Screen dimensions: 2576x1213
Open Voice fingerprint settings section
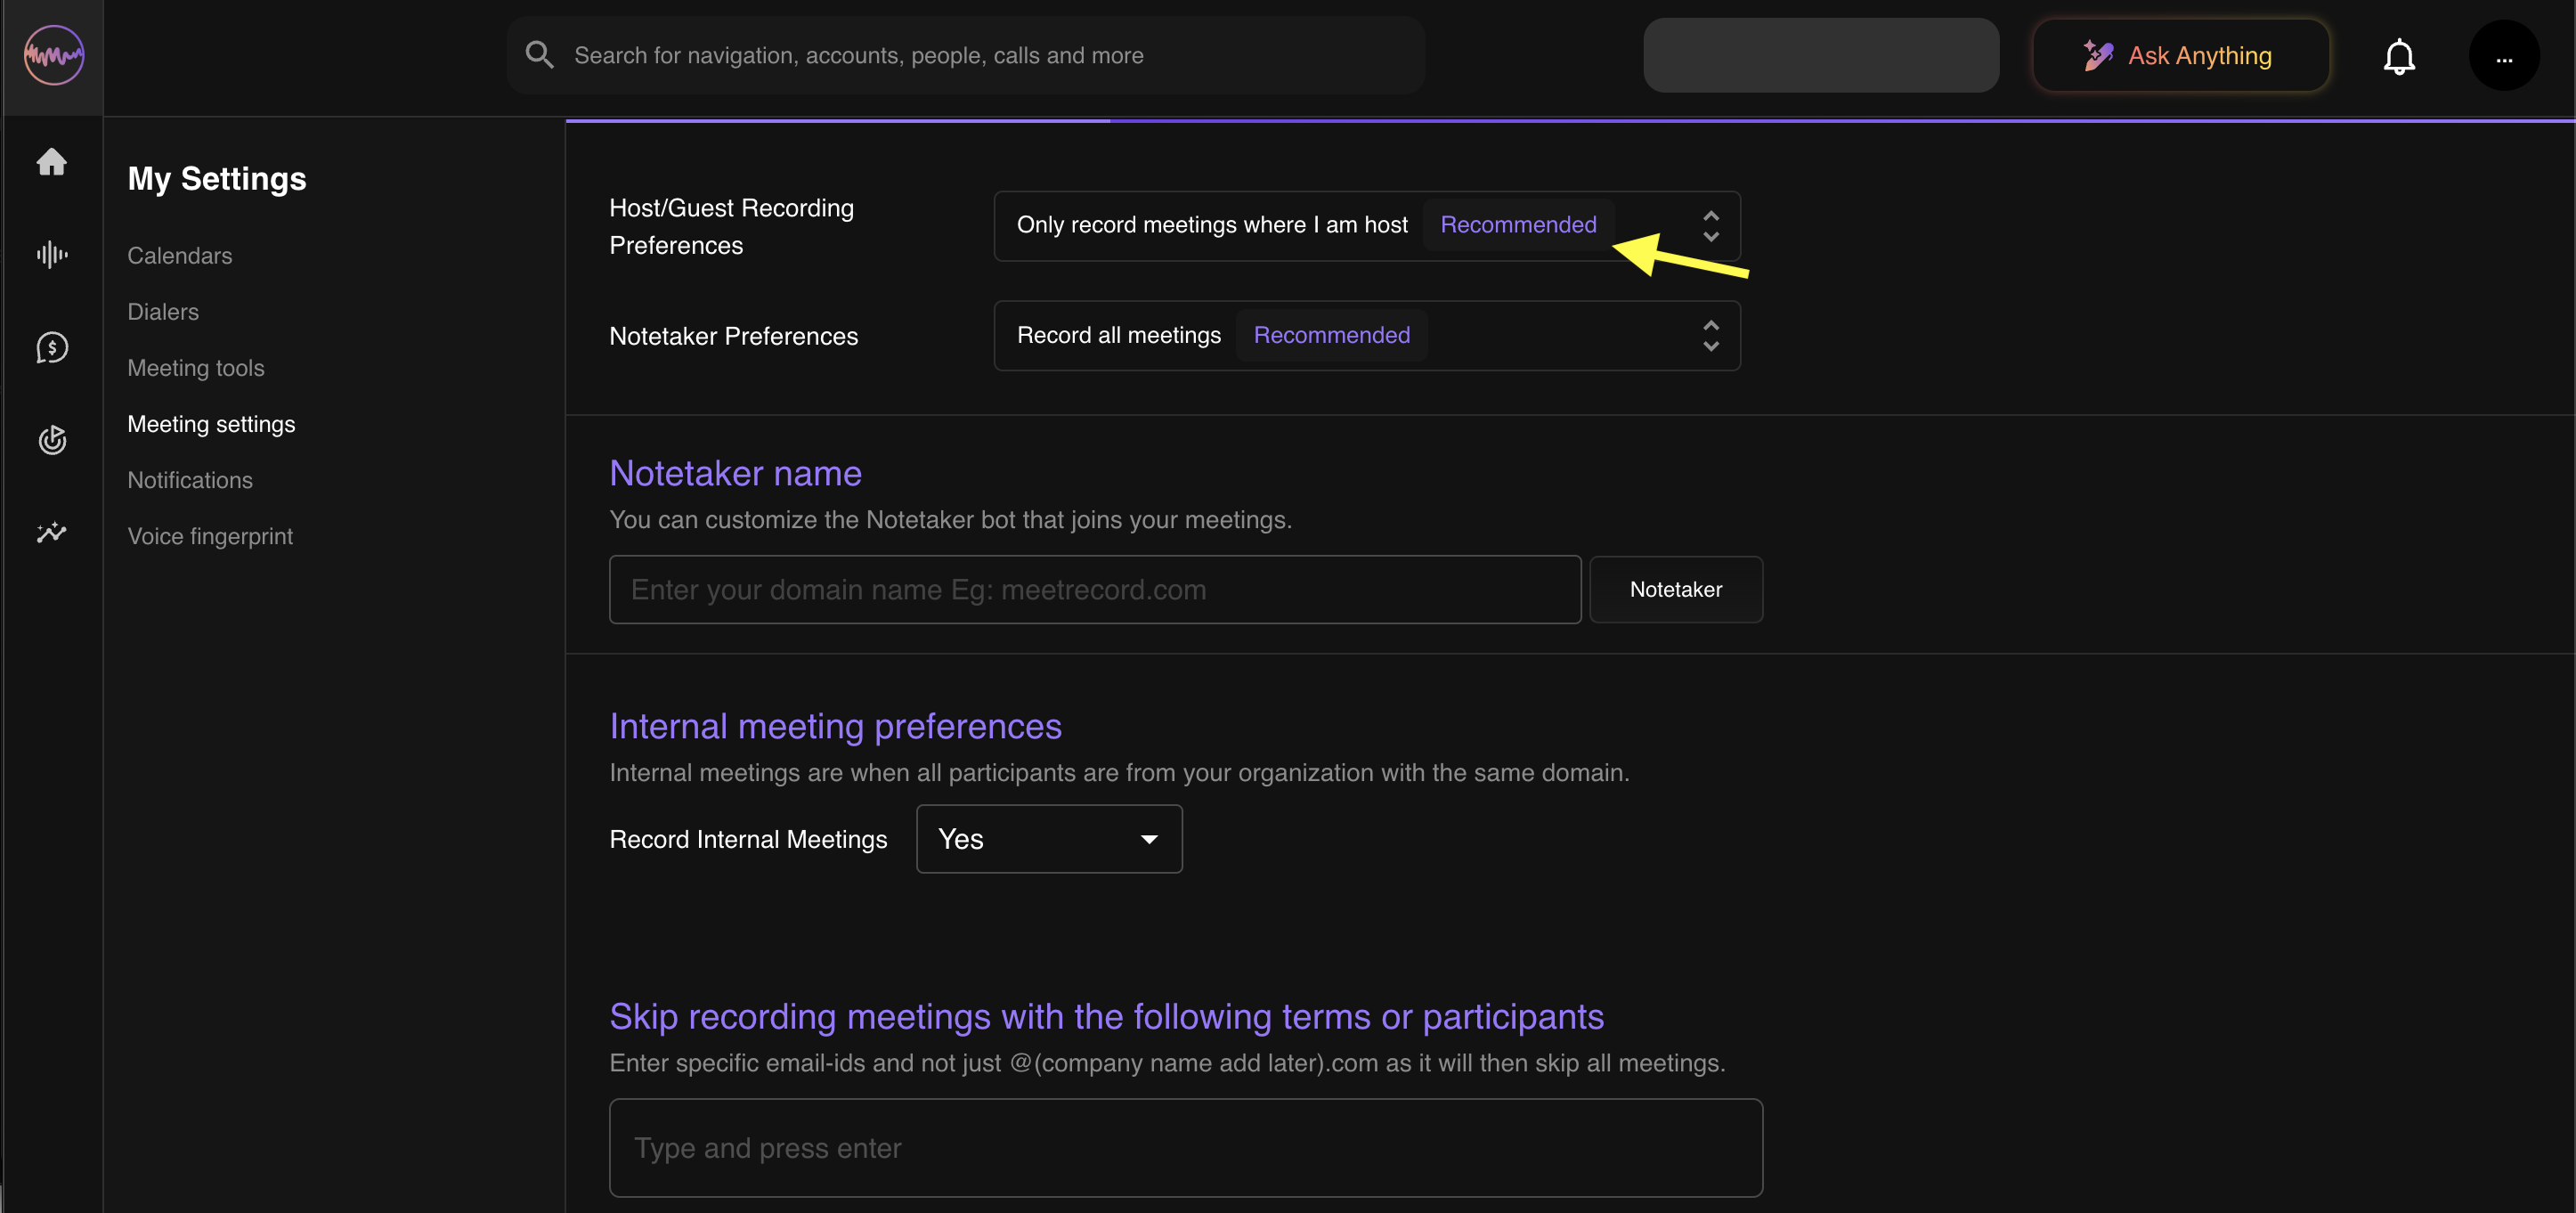(x=210, y=536)
